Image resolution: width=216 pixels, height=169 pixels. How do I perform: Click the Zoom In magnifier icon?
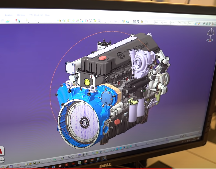click(x=107, y=151)
